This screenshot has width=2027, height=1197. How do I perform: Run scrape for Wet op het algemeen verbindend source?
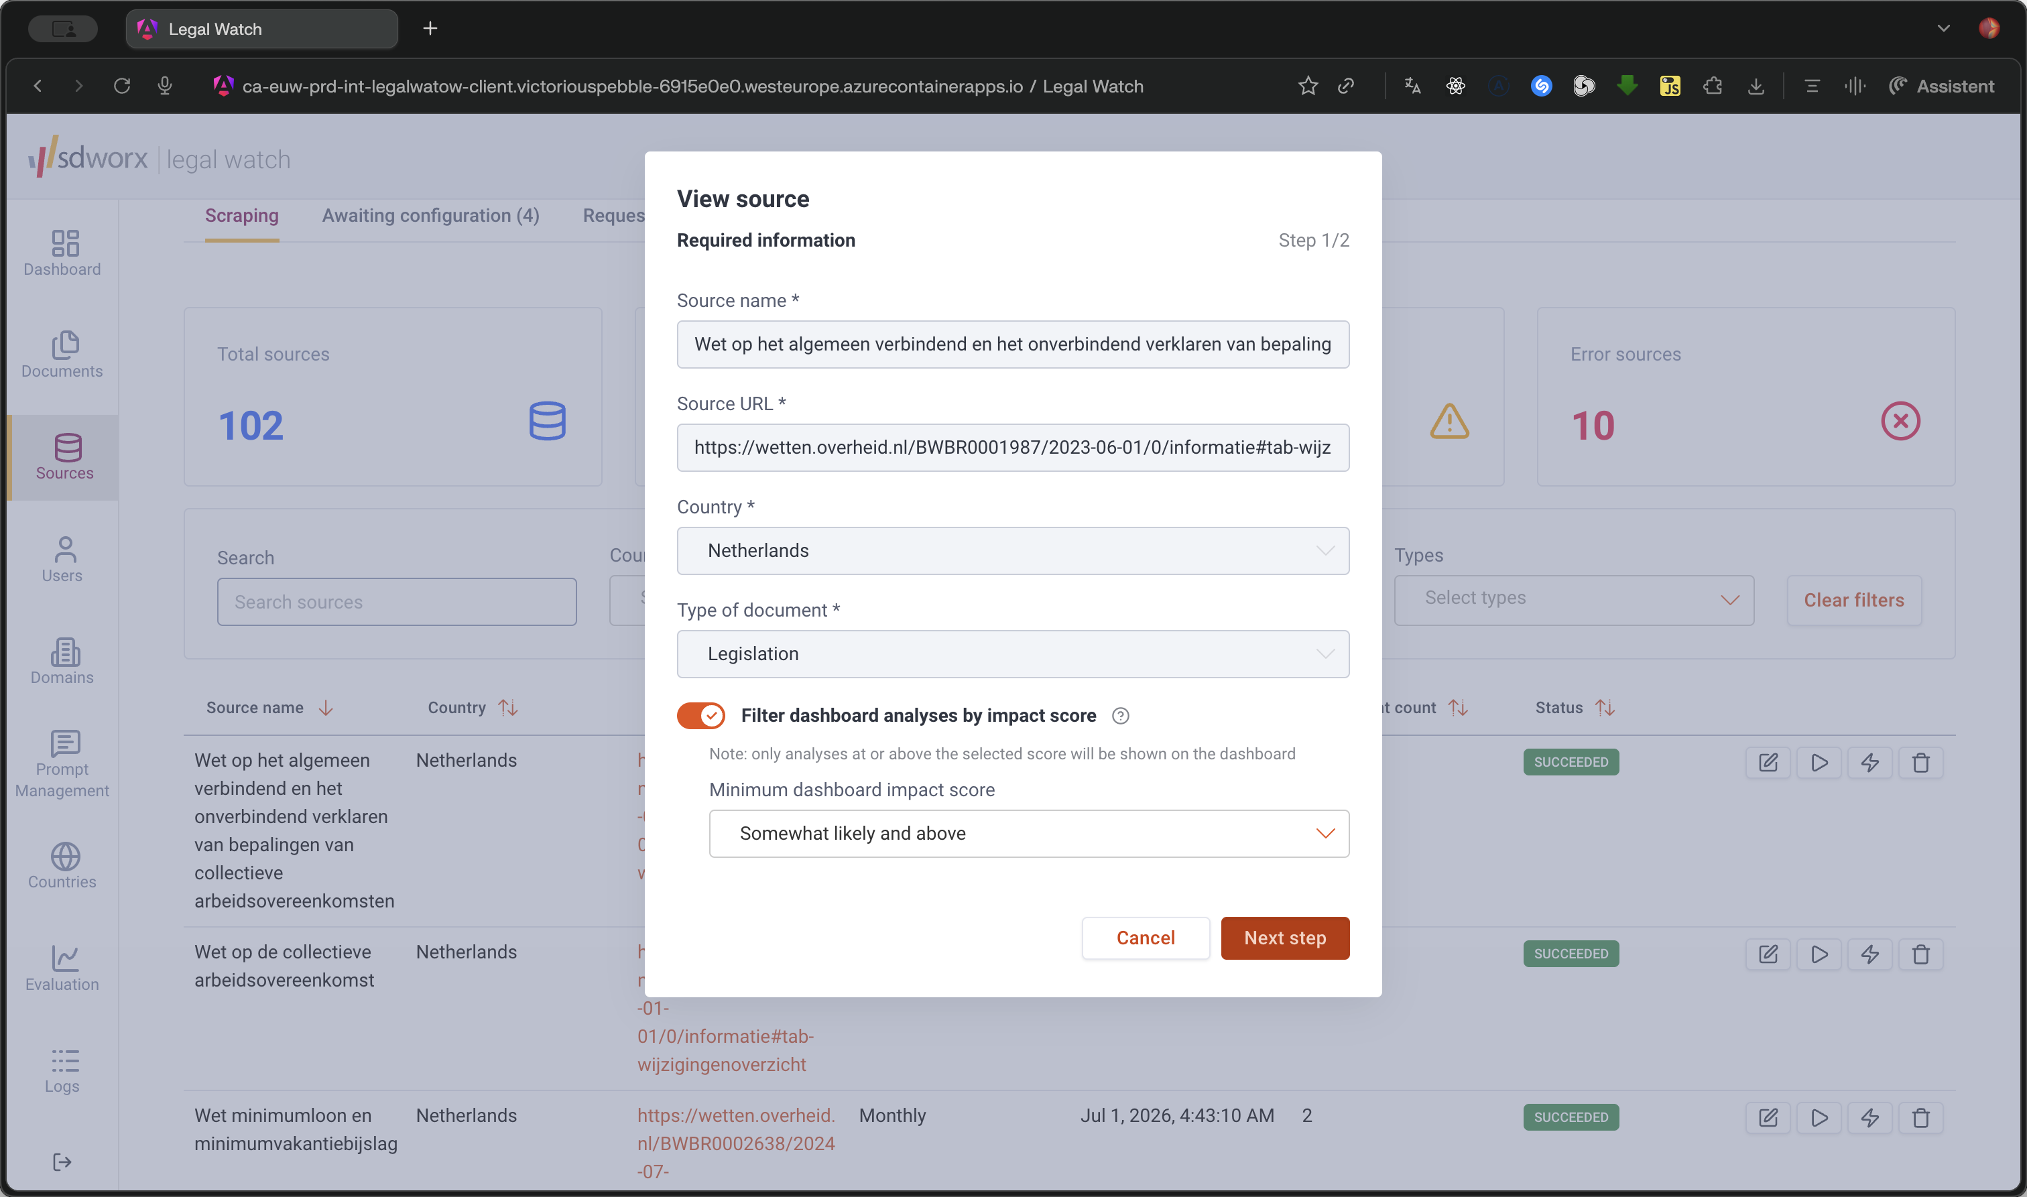coord(1819,762)
